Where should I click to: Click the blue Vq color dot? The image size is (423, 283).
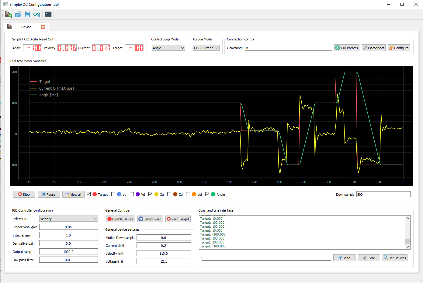[119, 194]
